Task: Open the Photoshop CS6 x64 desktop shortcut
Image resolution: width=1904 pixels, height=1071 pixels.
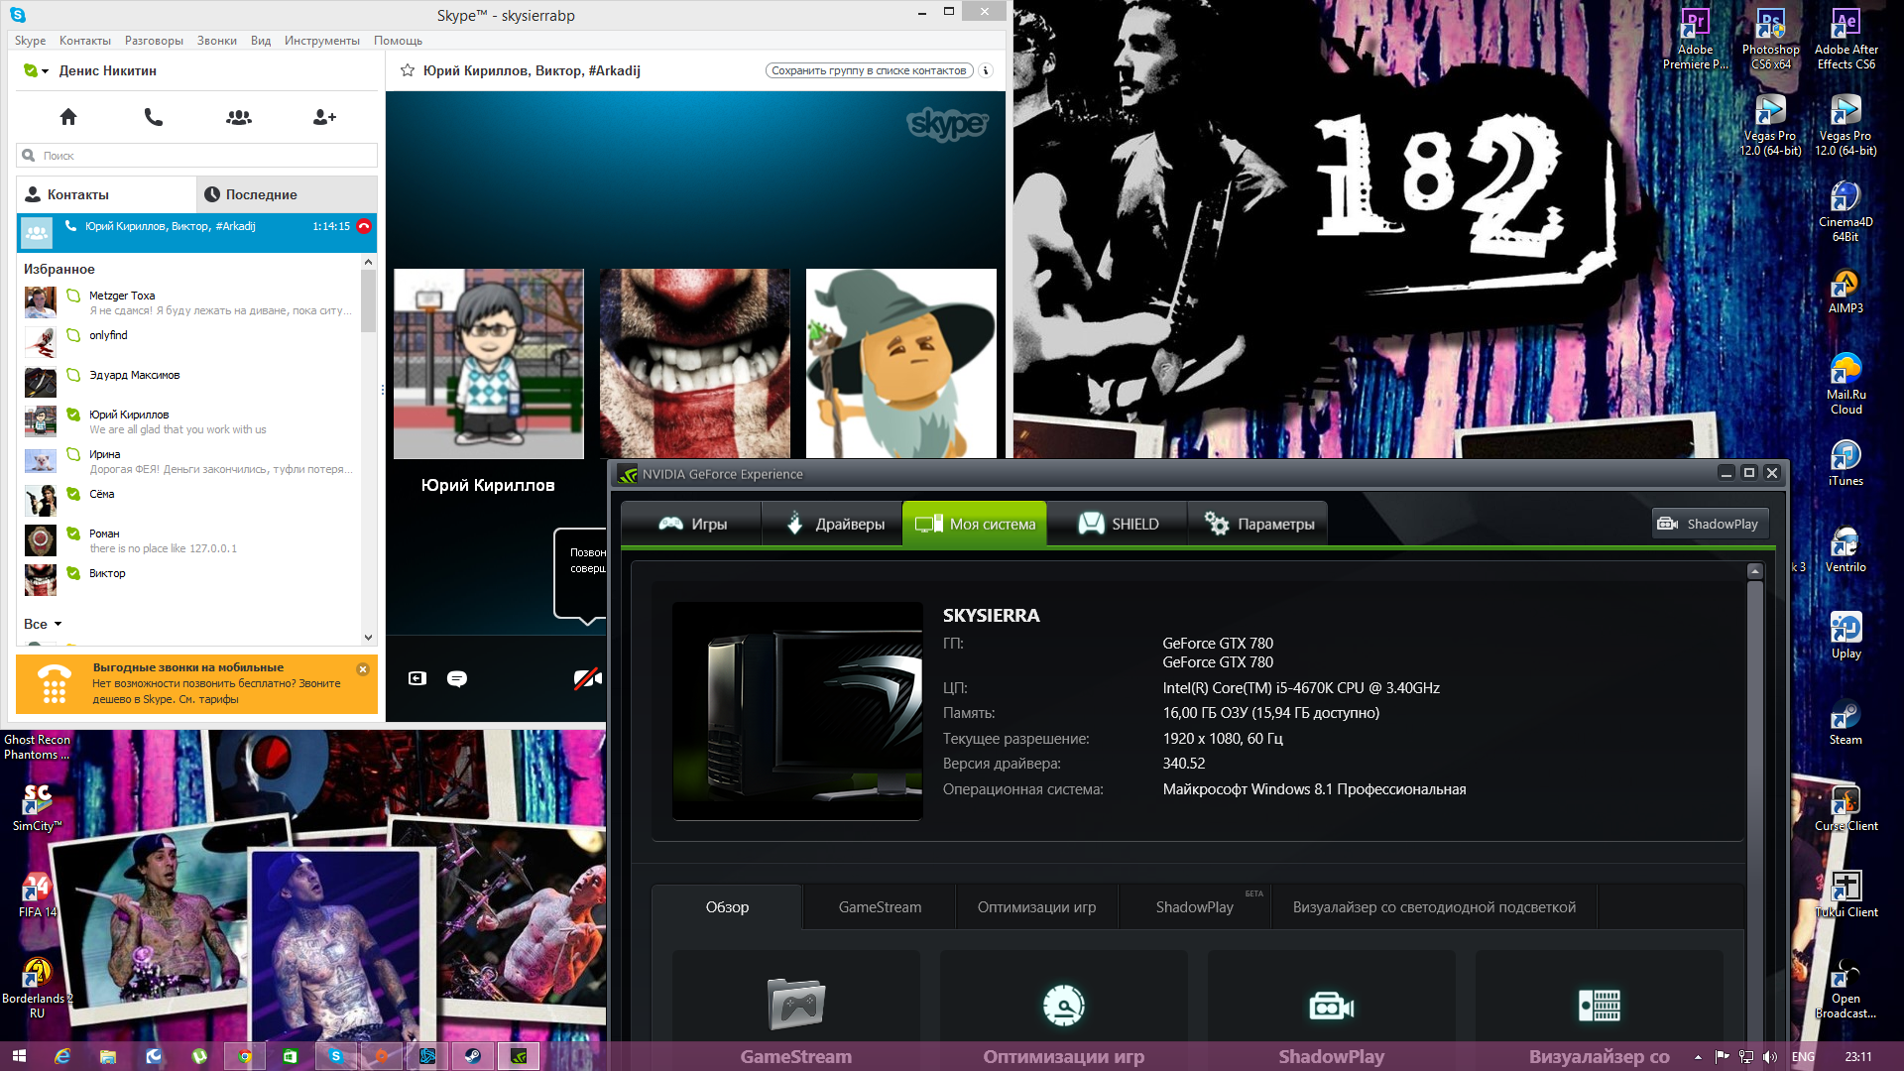Action: tap(1771, 40)
